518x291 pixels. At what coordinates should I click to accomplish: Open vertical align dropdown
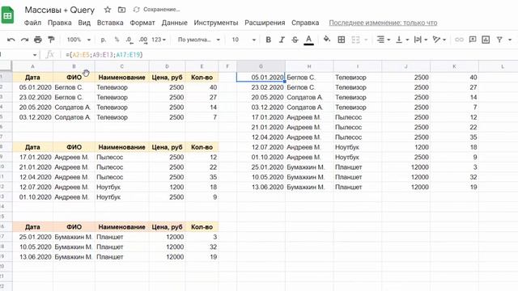pos(402,40)
